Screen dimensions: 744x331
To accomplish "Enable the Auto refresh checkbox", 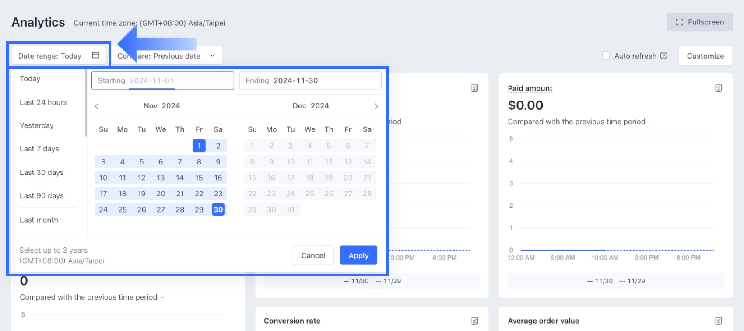I will 606,56.
